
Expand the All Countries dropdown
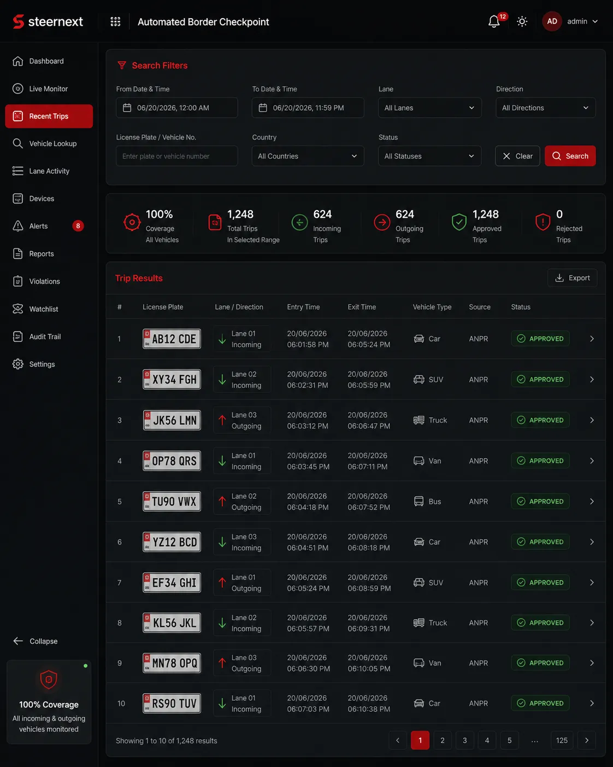click(x=308, y=156)
